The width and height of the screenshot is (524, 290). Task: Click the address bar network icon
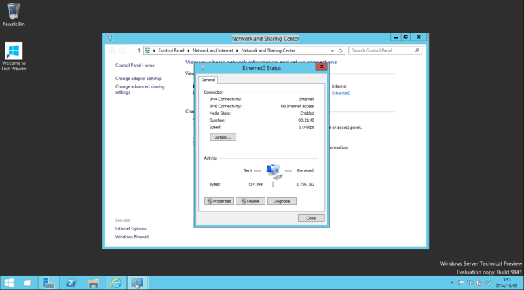[148, 50]
